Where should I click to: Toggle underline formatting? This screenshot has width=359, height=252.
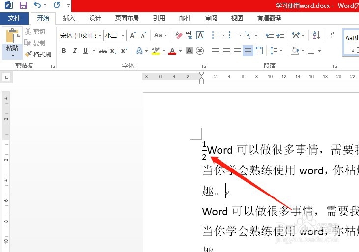point(85,51)
